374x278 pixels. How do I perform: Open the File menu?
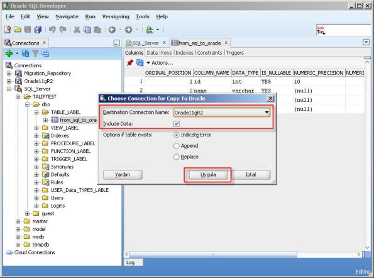[x=10, y=16]
